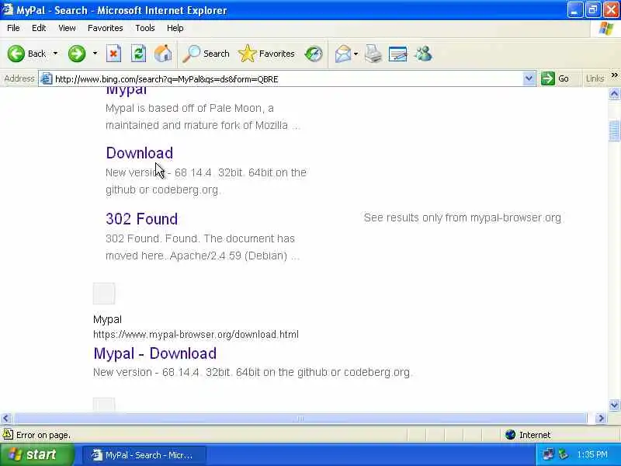Image resolution: width=621 pixels, height=466 pixels.
Task: Click the Windows flag logo throbber
Action: (x=606, y=28)
